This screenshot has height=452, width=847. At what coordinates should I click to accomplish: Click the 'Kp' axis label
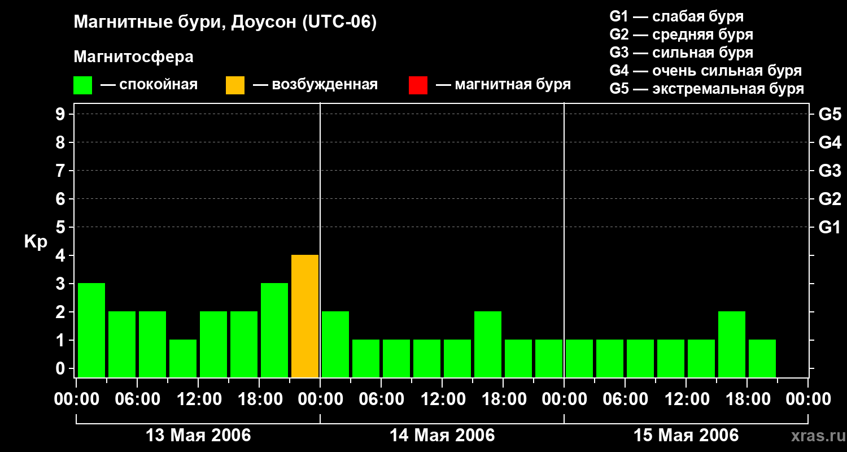coord(36,242)
